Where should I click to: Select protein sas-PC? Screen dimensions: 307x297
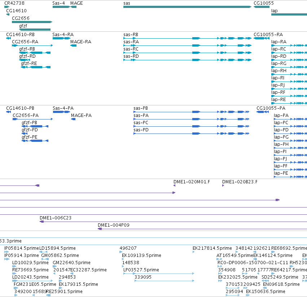(x=192, y=126)
